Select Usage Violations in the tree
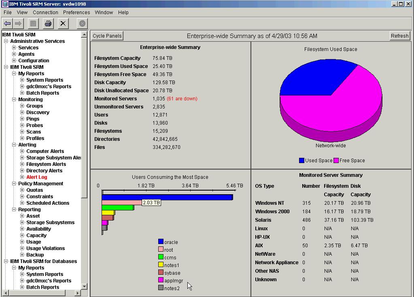 45,248
